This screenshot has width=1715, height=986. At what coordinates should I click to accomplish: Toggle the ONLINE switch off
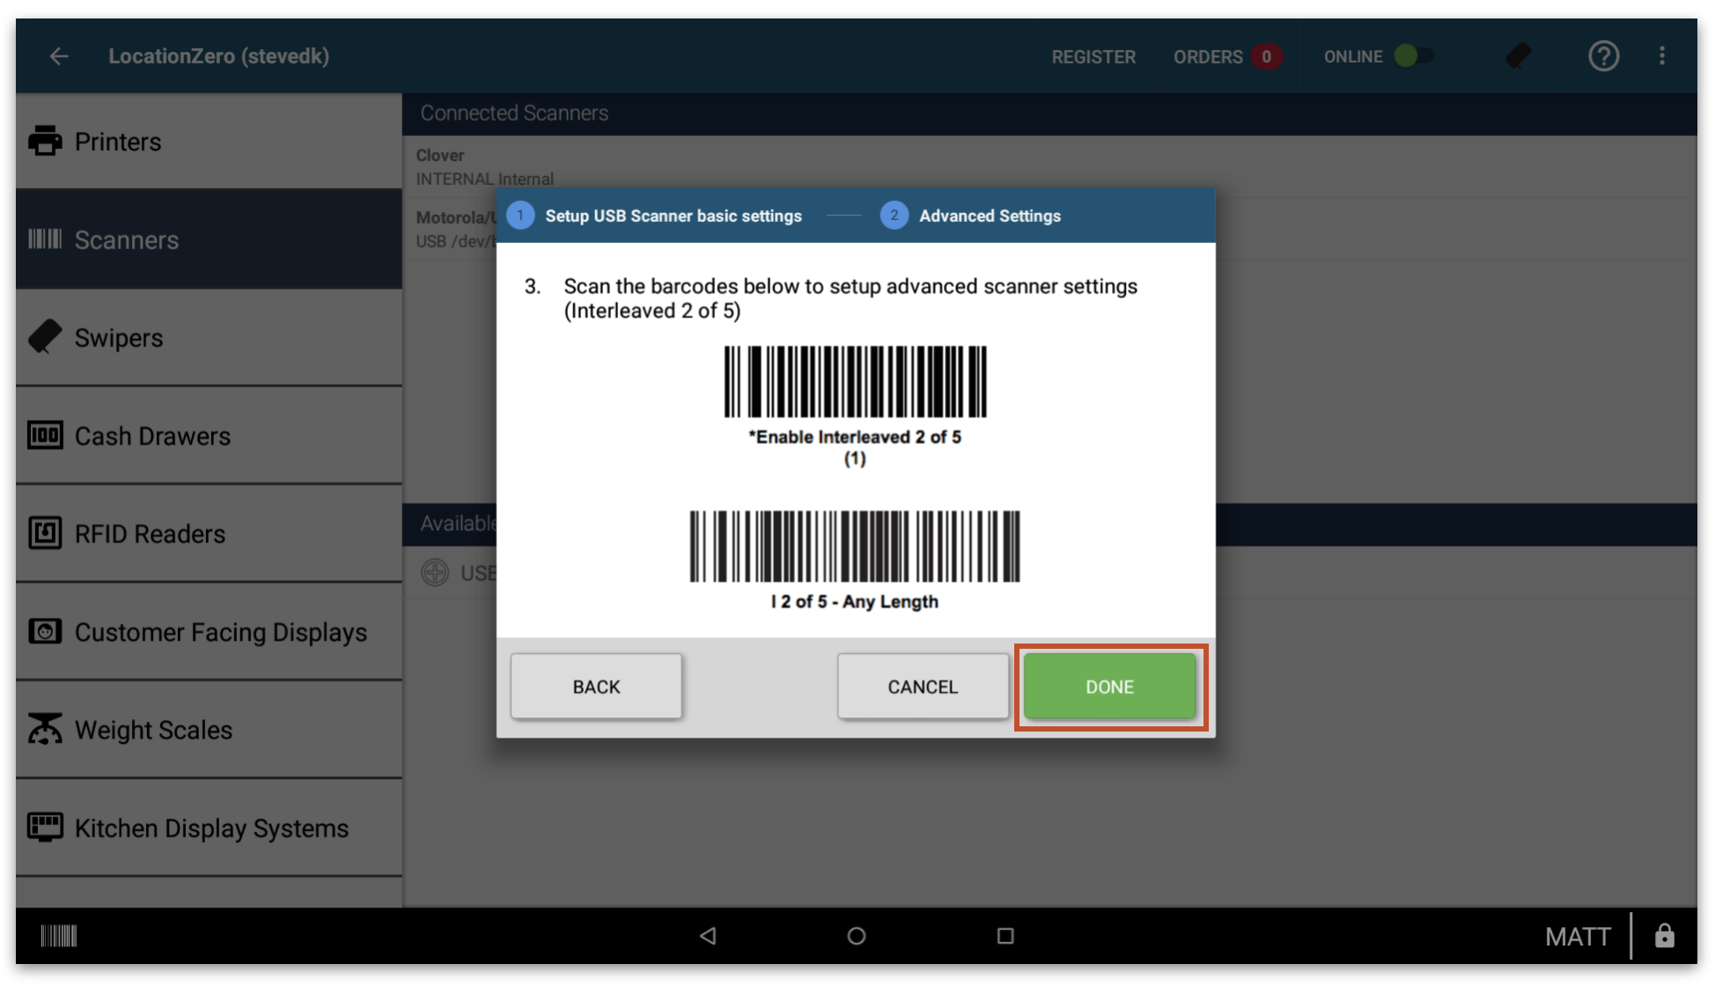pos(1413,55)
